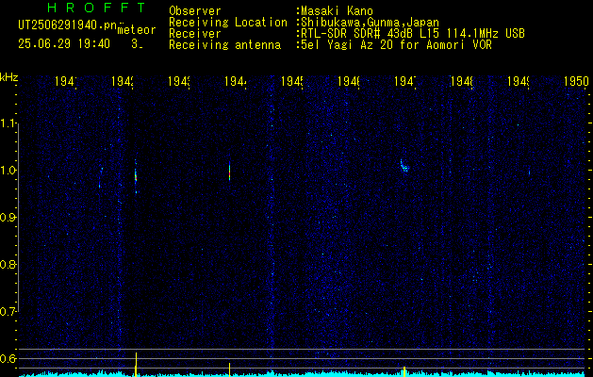Click the curved cyan meteor echo near 1947
593x377 pixels.
click(404, 166)
